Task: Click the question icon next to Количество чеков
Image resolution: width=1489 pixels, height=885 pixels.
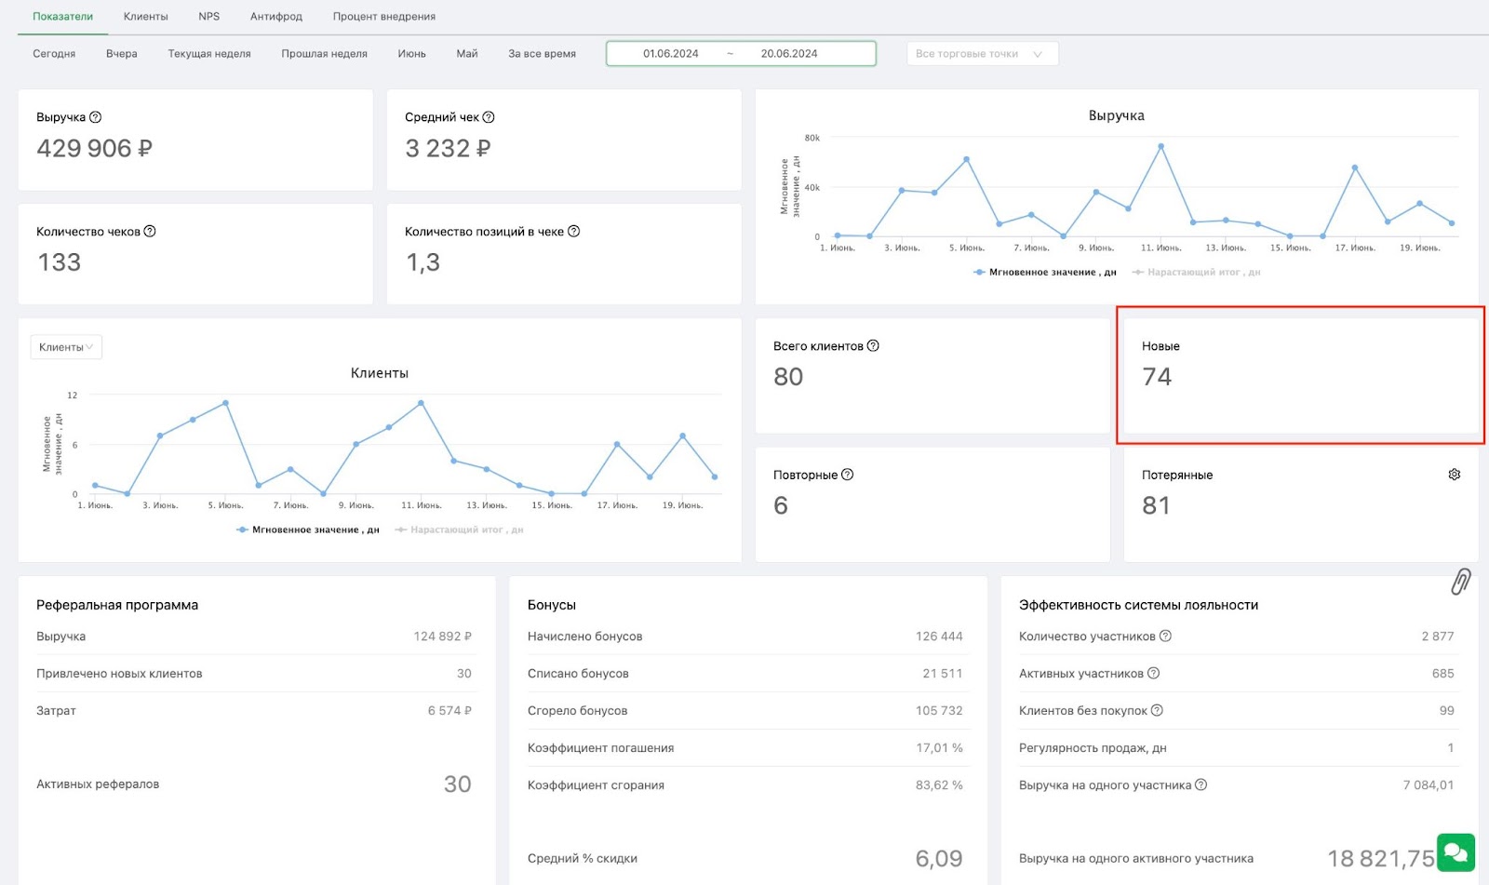Action: 150,232
